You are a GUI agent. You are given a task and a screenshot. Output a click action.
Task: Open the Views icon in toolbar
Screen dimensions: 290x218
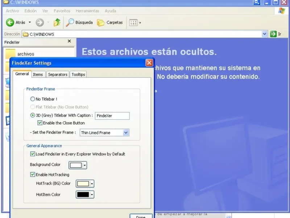[x=133, y=23]
